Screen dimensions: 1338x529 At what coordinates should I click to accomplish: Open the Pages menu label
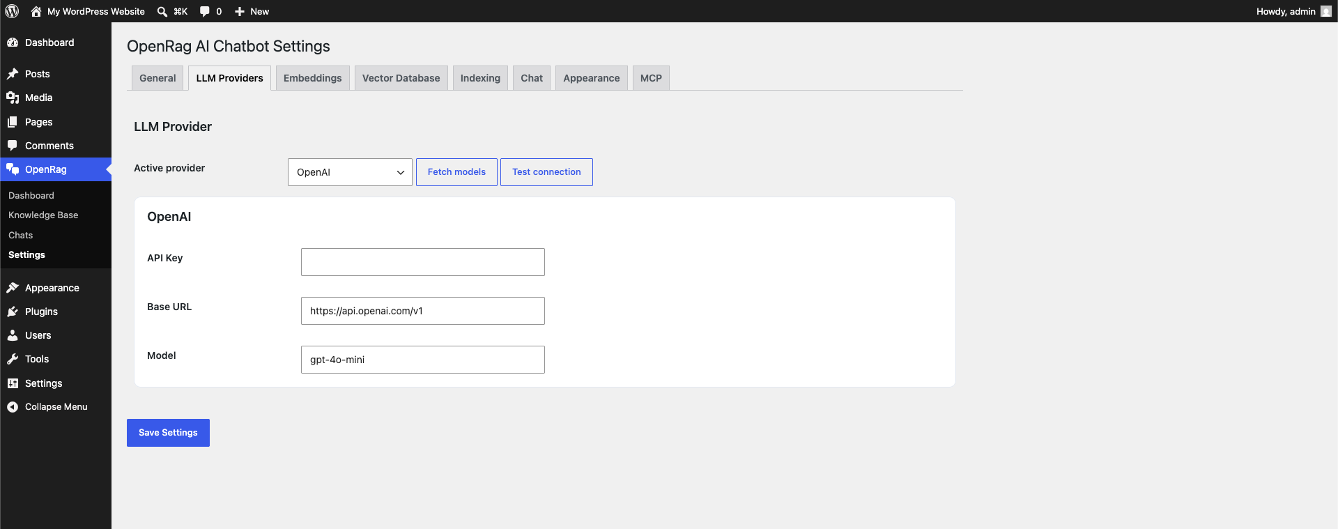click(x=39, y=122)
